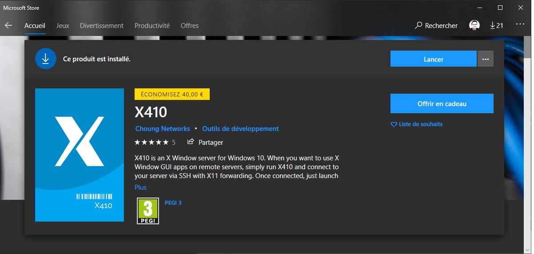
Task: Switch to the Jeux tab
Action: coord(63,26)
